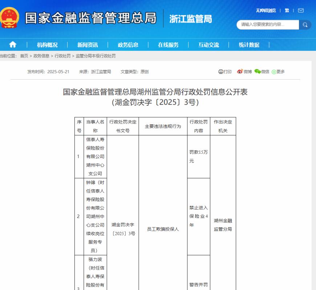Viewport: 316px width, 290px height.
Task: Click the national emblem logo
Action: [x=9, y=18]
